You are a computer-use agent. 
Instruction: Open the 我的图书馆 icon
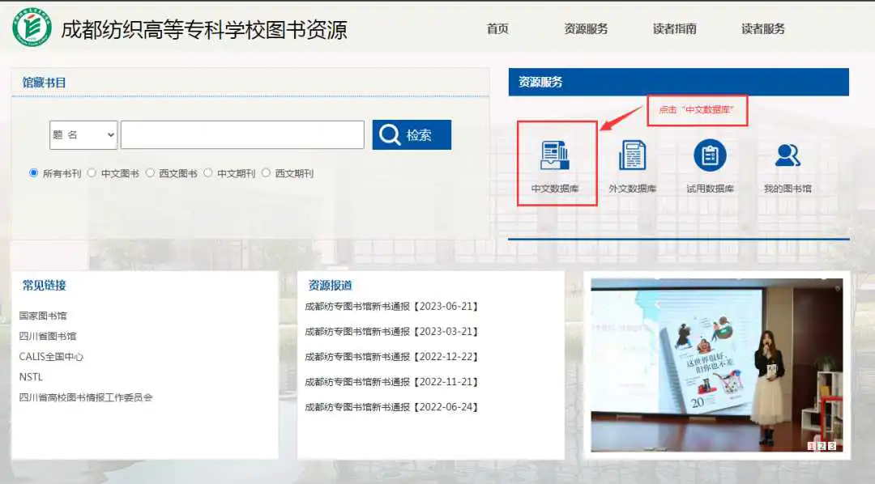point(787,155)
